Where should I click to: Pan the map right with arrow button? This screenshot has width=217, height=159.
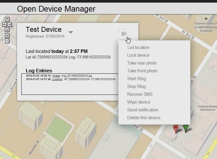[10, 25]
